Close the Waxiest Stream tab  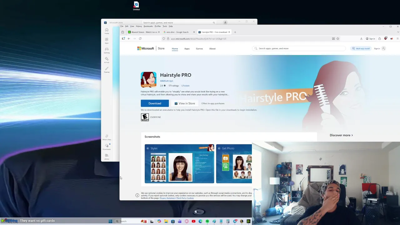click(x=159, y=32)
